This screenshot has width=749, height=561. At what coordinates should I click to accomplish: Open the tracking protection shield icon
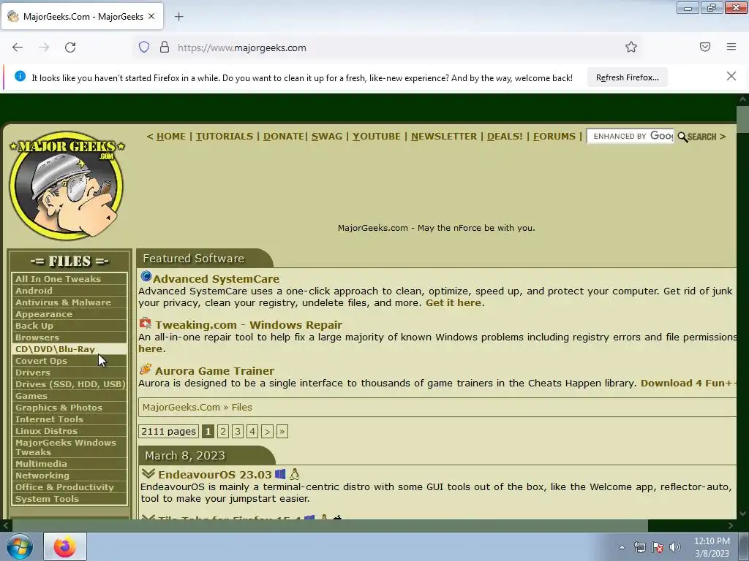click(144, 47)
